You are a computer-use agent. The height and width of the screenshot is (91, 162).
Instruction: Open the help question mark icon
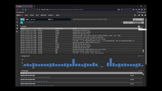[x=142, y=15]
